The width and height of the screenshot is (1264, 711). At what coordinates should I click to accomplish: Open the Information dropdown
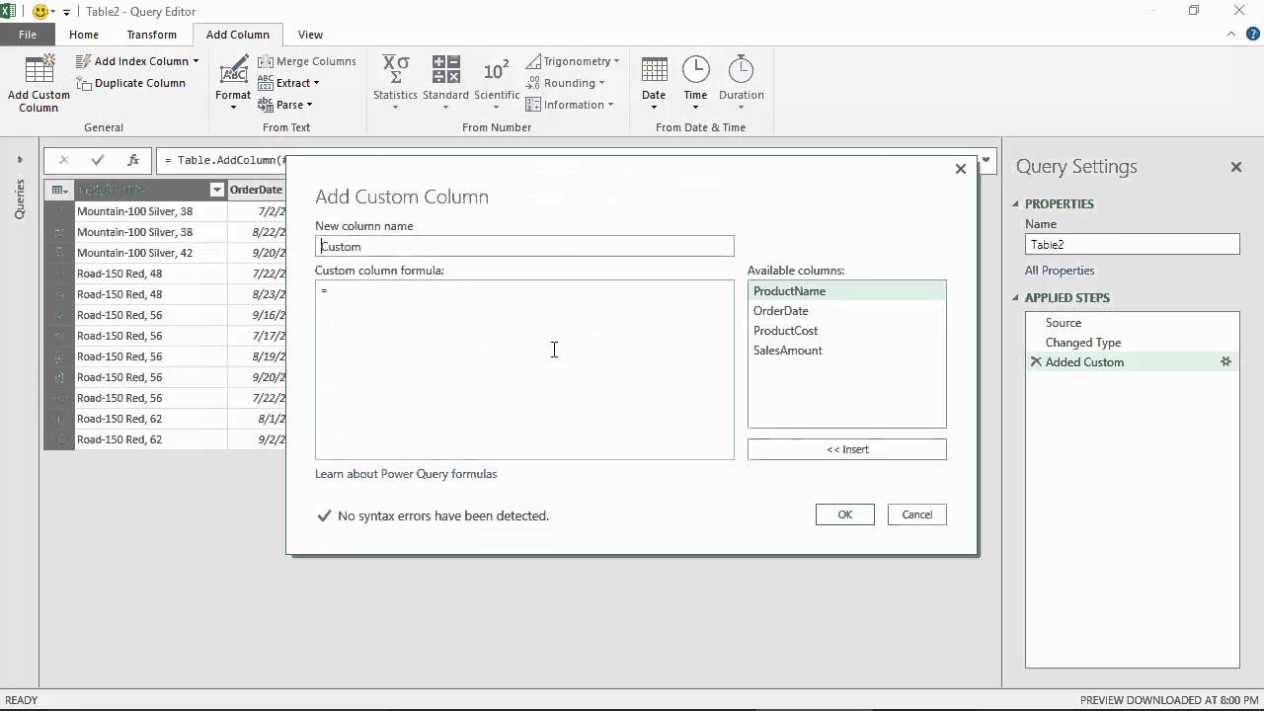[x=569, y=105]
